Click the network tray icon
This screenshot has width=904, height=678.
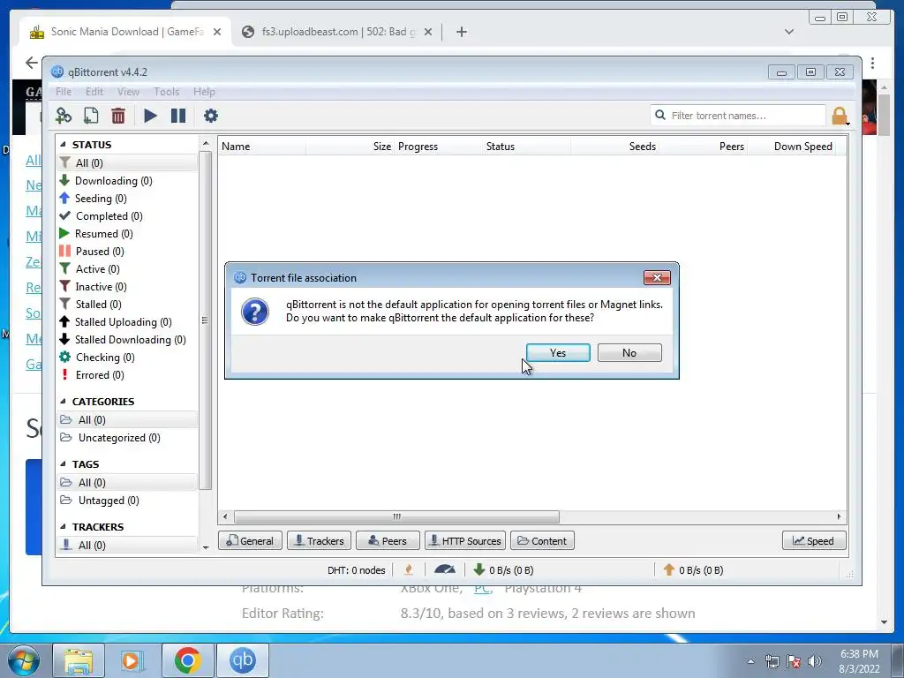772,661
